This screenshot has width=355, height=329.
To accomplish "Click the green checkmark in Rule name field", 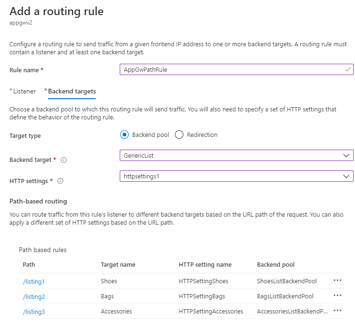I will point(348,69).
